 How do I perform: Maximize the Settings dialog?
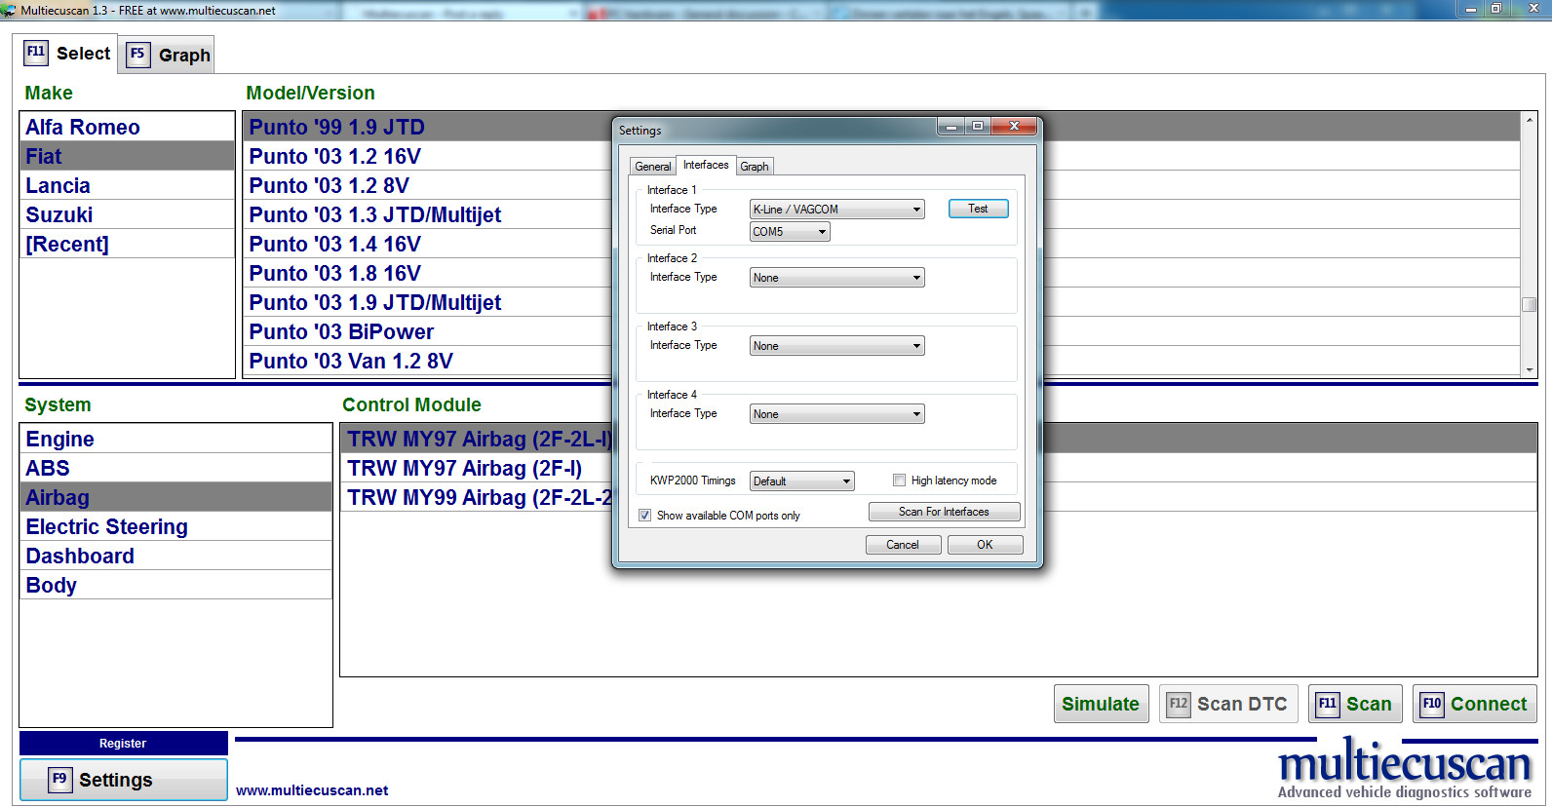978,127
